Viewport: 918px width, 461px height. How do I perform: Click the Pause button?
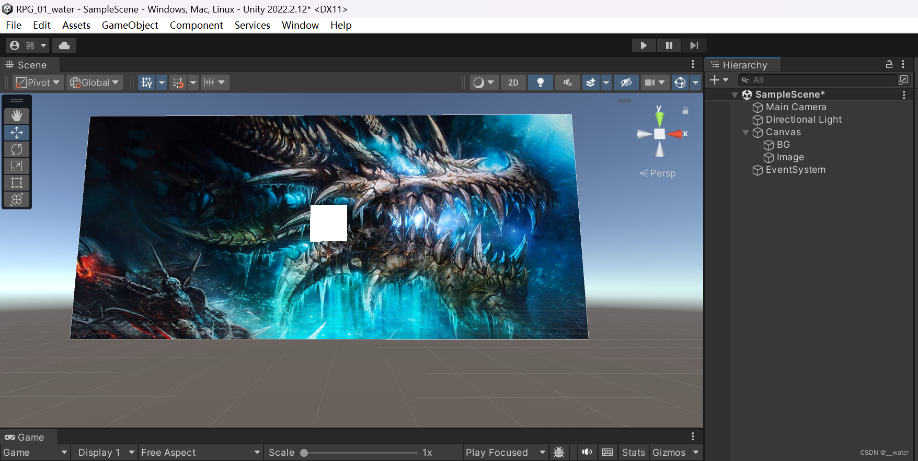tap(669, 45)
